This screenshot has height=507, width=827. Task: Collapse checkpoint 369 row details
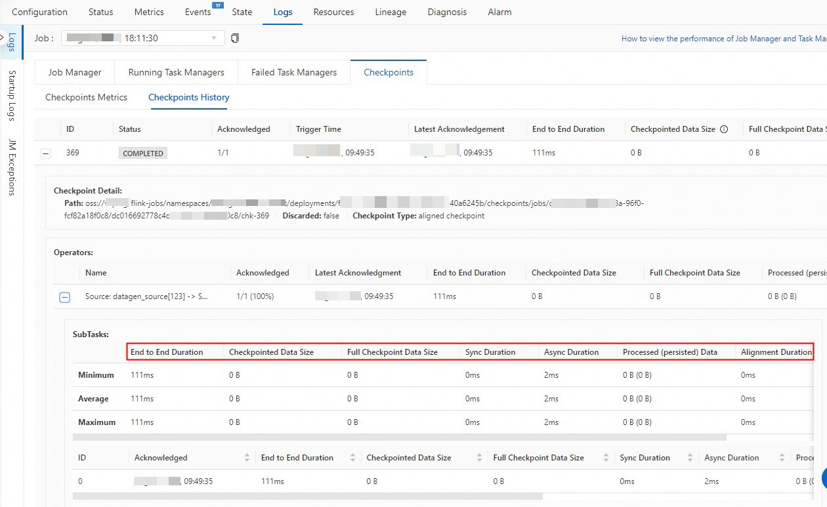(x=45, y=153)
